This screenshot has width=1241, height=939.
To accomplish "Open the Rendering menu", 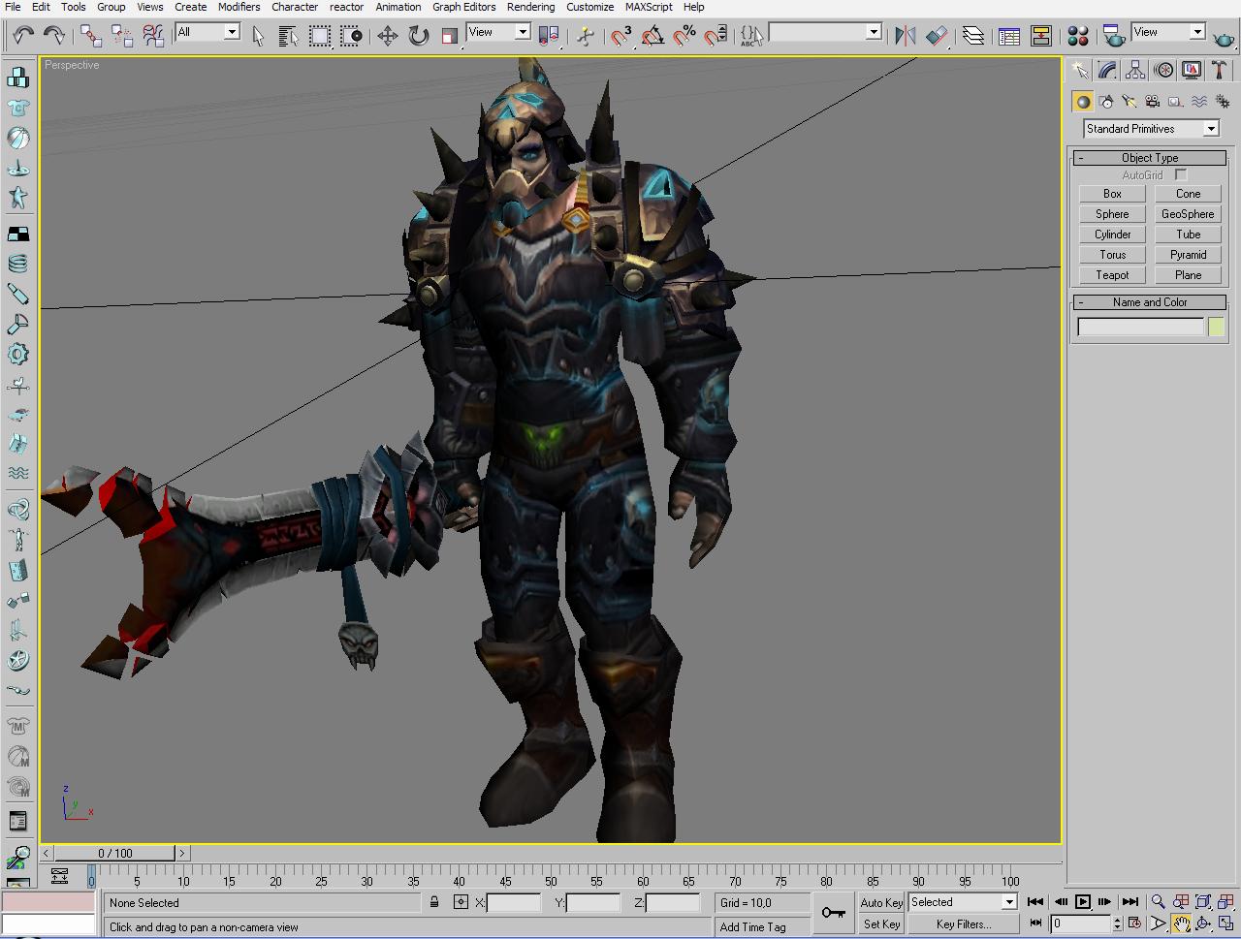I will point(530,7).
